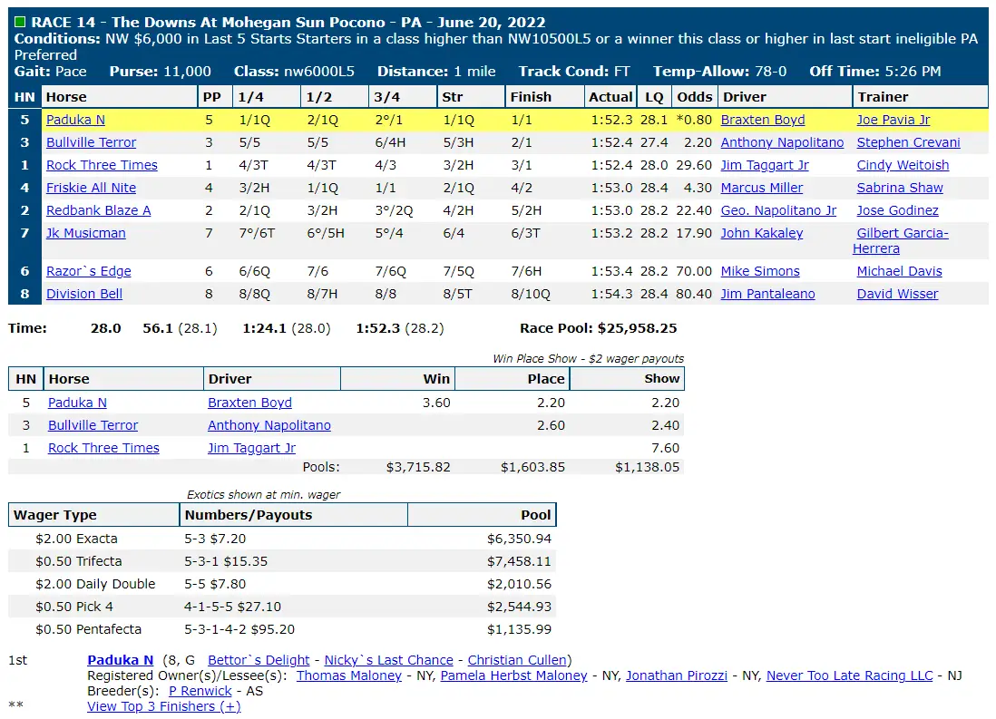
Task: Open bold Paduka N link in the 1st-place details
Action: [x=120, y=661]
